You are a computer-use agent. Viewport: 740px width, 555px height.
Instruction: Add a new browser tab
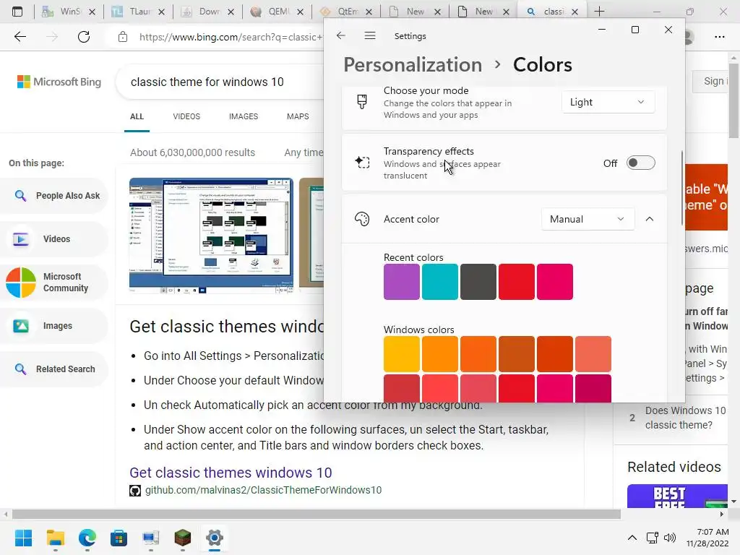pyautogui.click(x=599, y=12)
